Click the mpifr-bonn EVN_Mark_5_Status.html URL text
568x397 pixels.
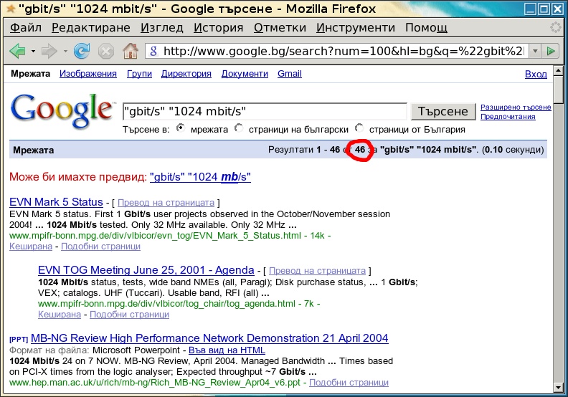155,236
